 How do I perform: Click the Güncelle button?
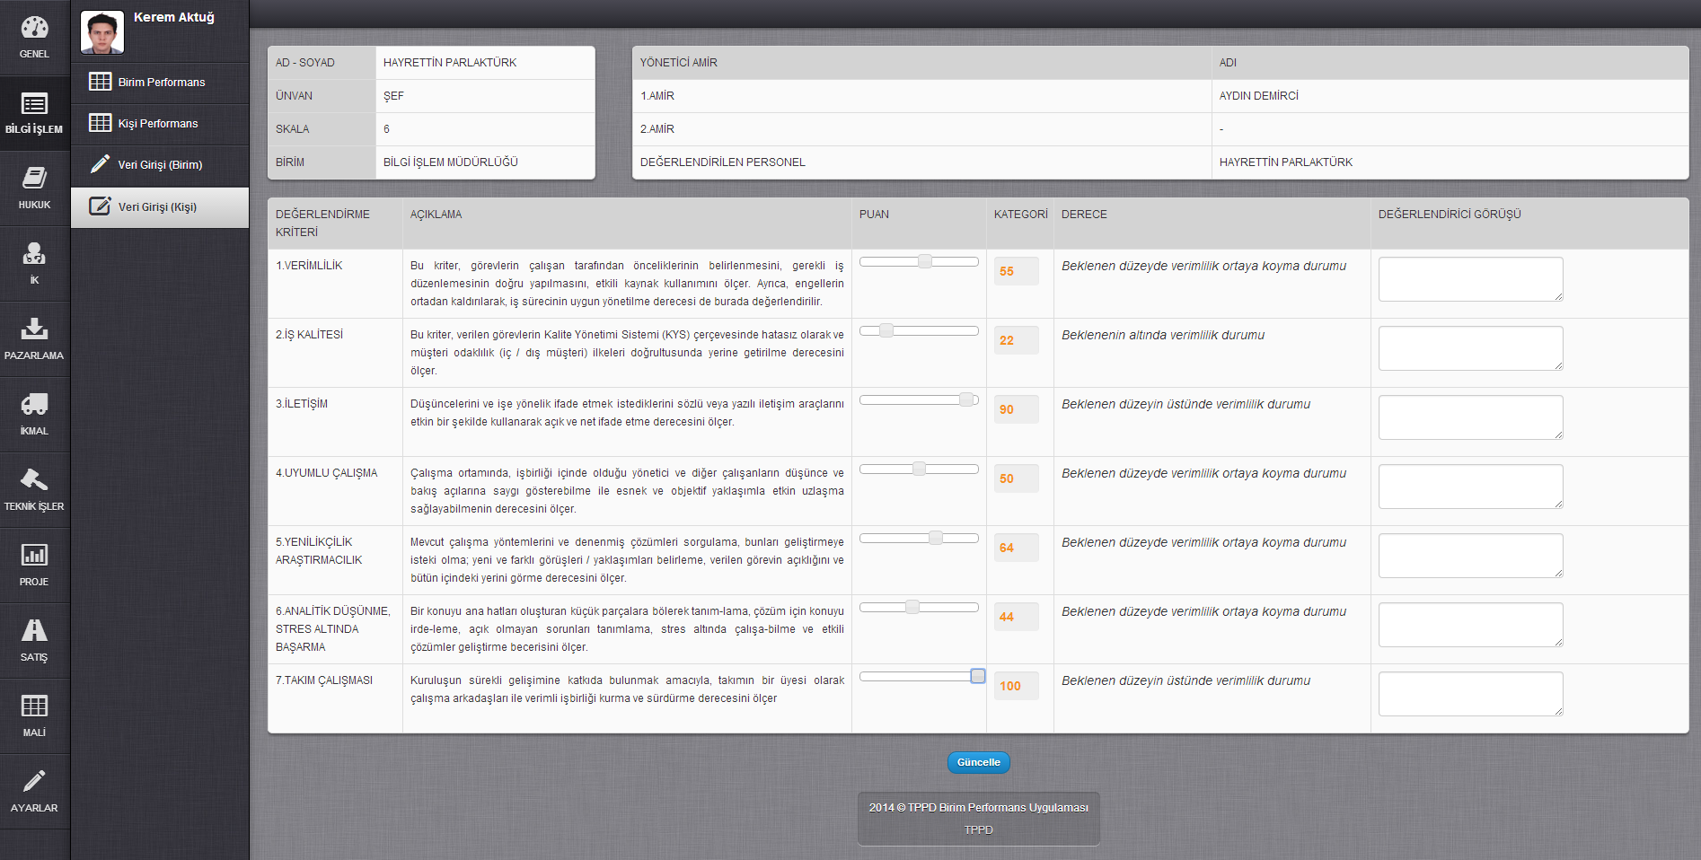978,762
